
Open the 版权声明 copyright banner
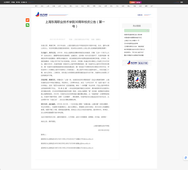[137, 63]
